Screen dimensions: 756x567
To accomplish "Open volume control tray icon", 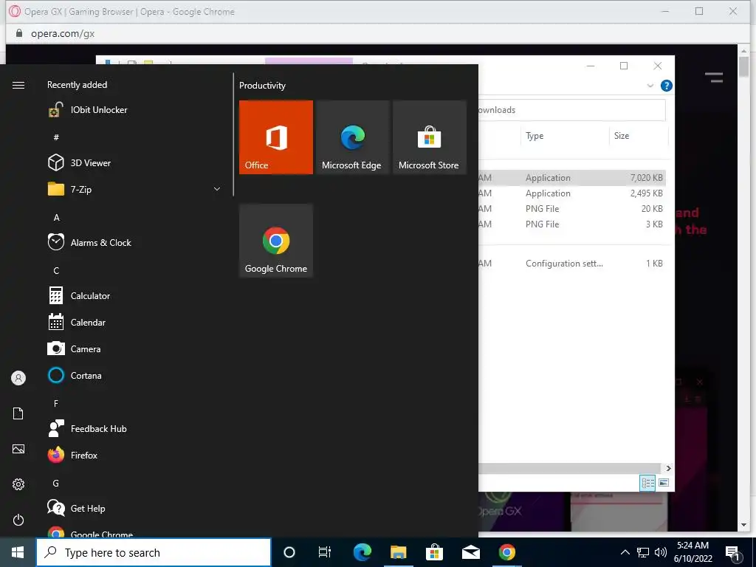I will pos(661,552).
